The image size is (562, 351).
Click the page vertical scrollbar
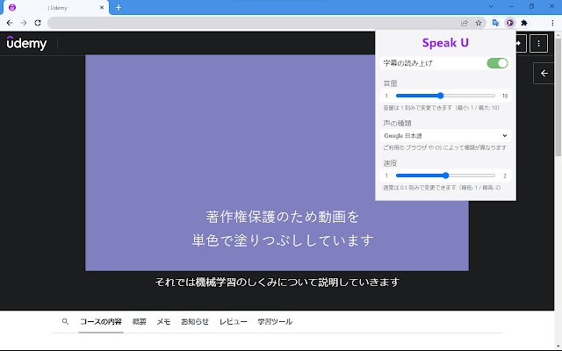[558, 97]
